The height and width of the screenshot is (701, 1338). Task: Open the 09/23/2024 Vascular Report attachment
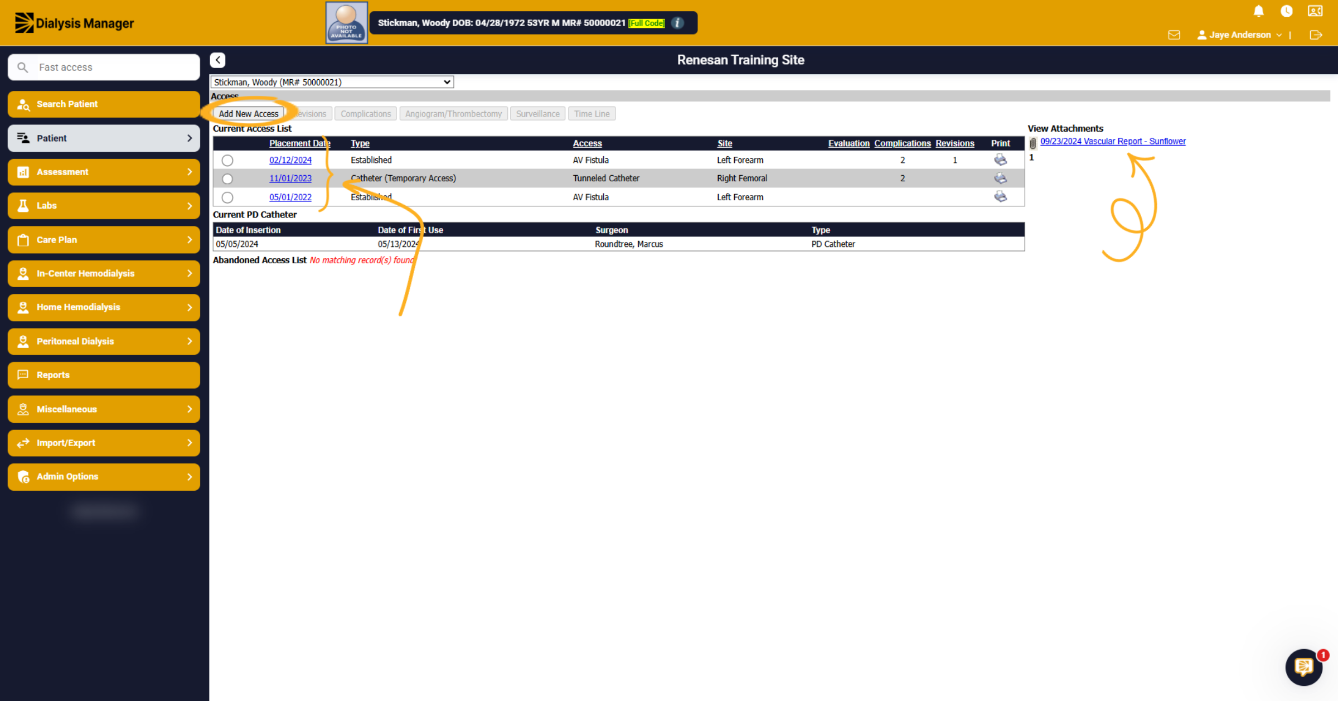[x=1113, y=142]
